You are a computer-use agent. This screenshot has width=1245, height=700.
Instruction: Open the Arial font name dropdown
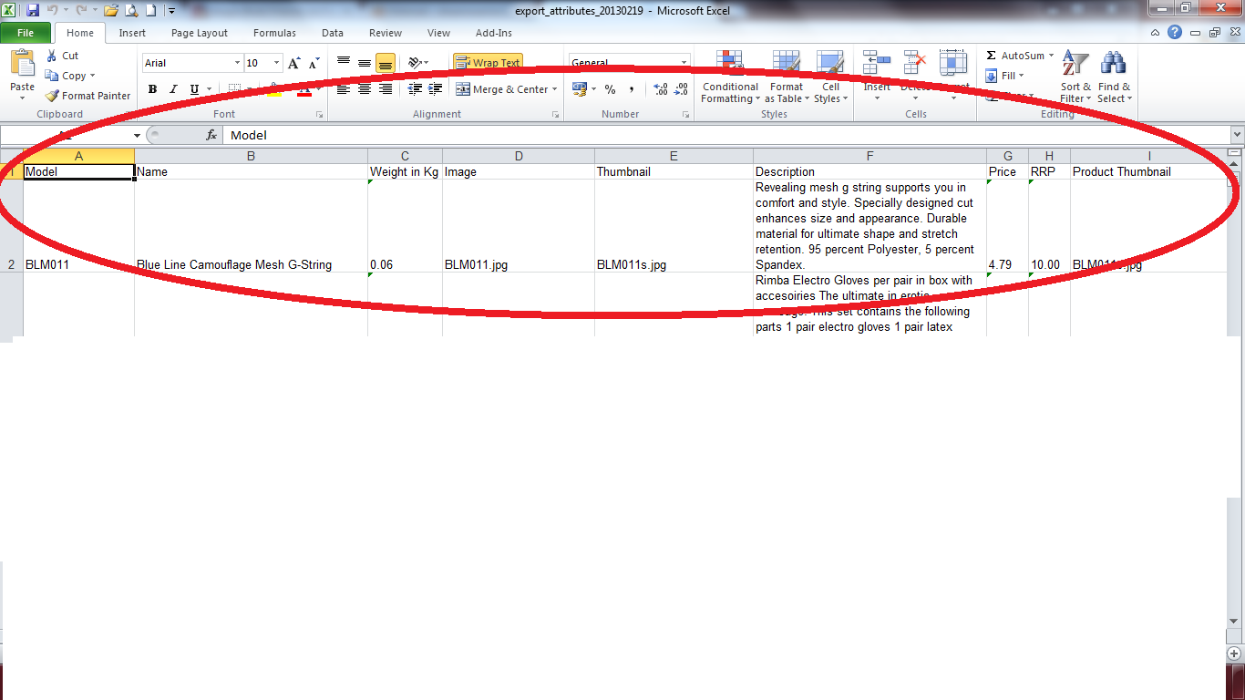click(238, 63)
